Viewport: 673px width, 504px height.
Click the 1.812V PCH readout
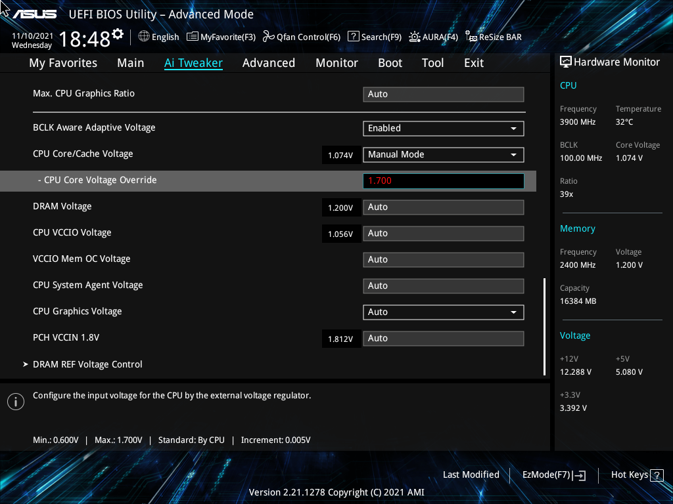pos(340,339)
